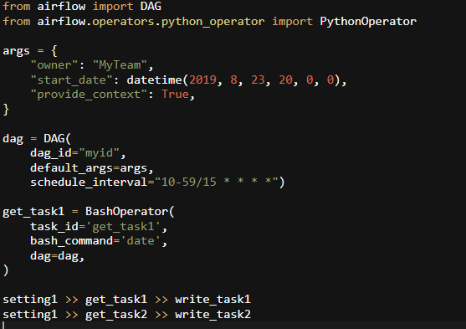
Task: Click the hour value '20' in datetime
Action: (x=285, y=80)
